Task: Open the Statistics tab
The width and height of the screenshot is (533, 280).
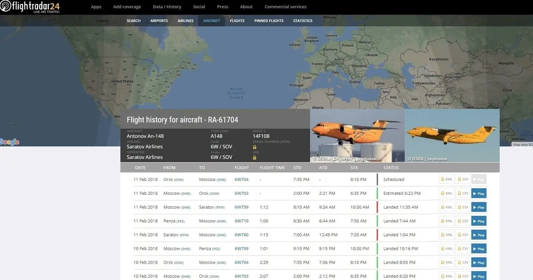Action: pyautogui.click(x=302, y=21)
